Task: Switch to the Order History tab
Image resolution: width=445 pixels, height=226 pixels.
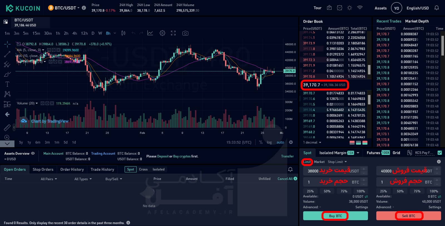Action: (72, 169)
